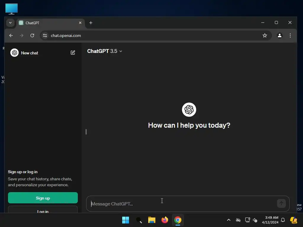Click the 'Sign up or log in' heading
Image resolution: width=303 pixels, height=227 pixels.
[22, 172]
